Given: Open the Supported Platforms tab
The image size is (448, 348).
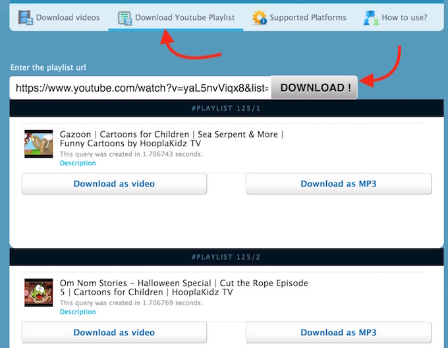Looking at the screenshot, I should pyautogui.click(x=308, y=18).
